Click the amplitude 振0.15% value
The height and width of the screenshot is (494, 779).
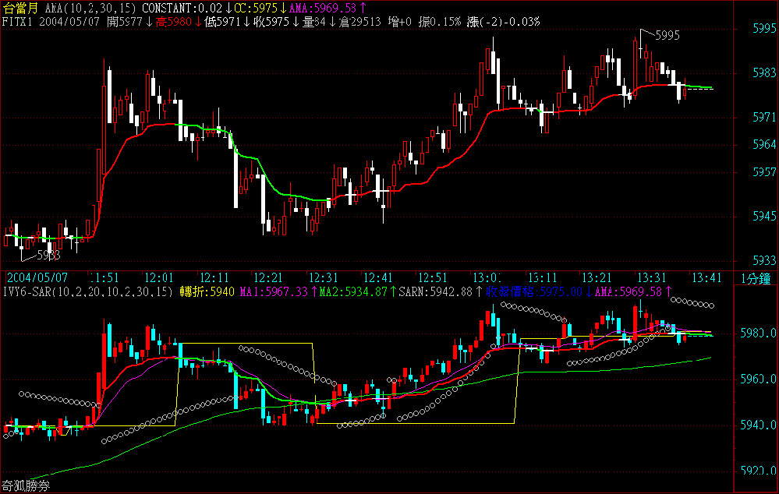click(x=440, y=21)
